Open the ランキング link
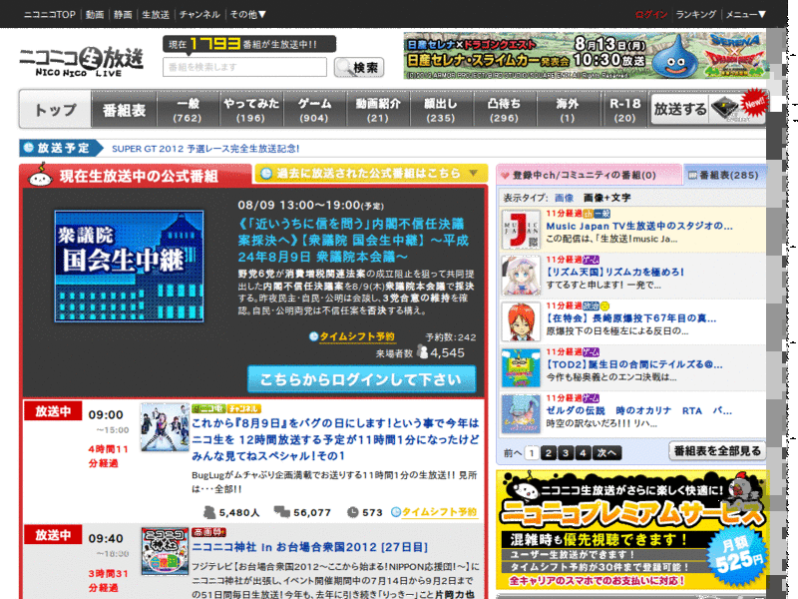 click(695, 14)
